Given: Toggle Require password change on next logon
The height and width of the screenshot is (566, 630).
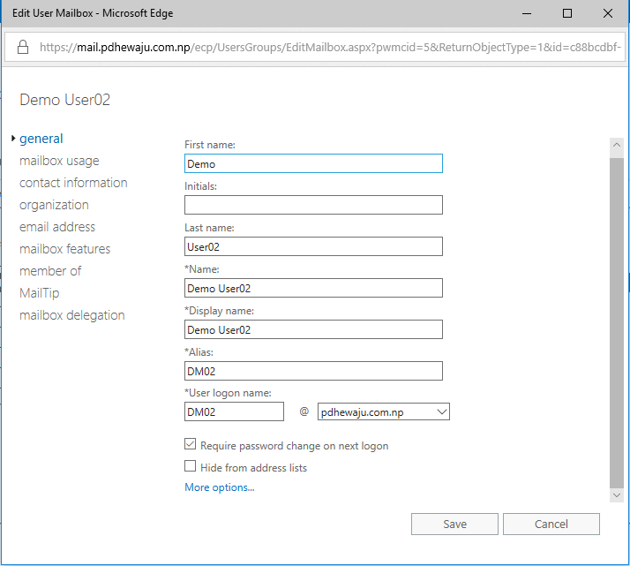Looking at the screenshot, I should coord(190,444).
